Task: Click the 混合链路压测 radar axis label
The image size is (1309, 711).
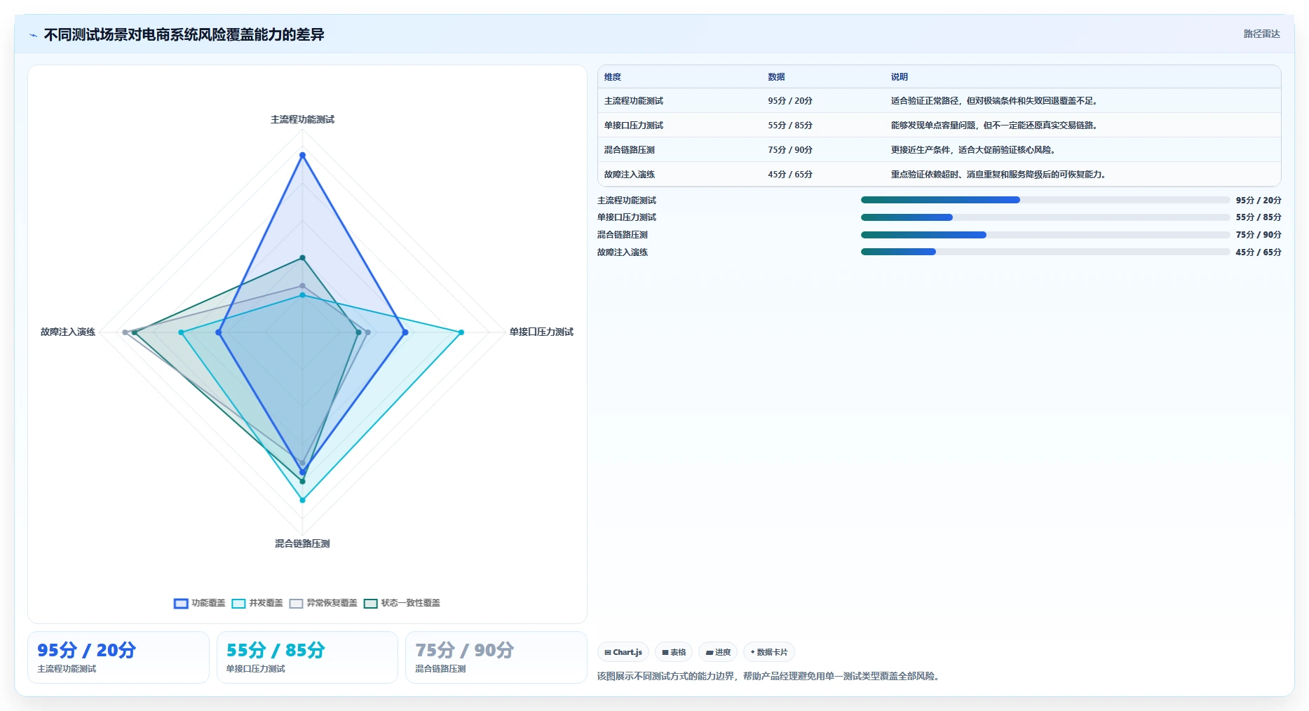Action: tap(302, 544)
